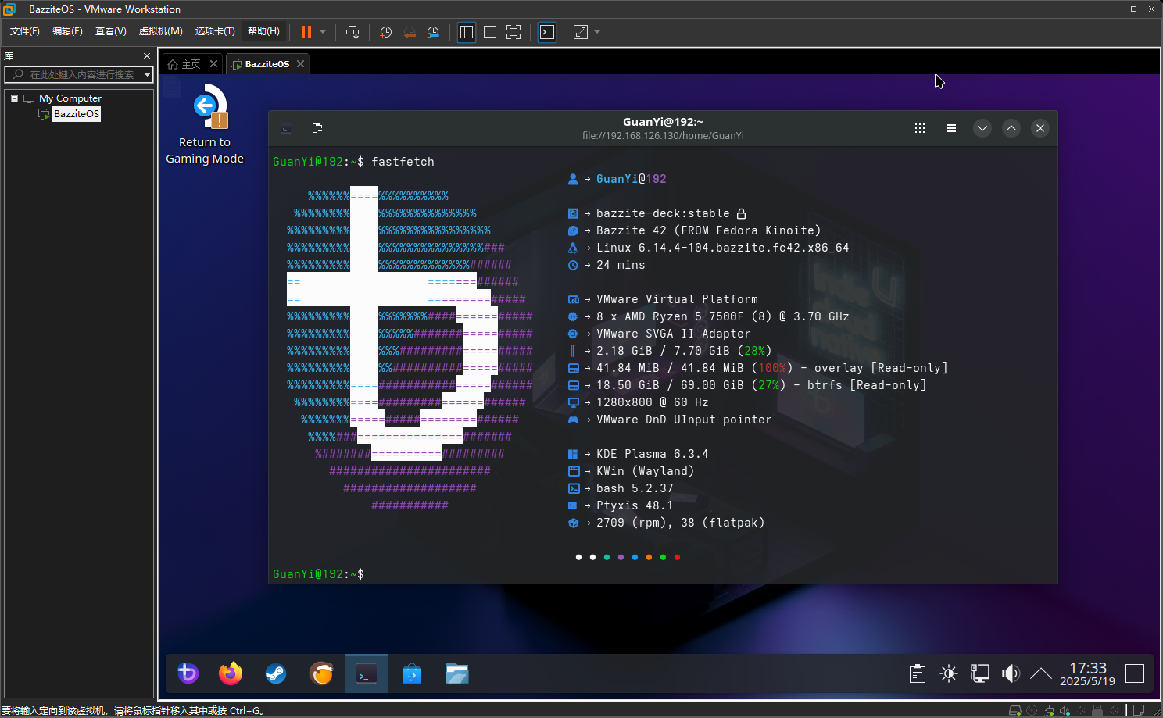Toggle the VMware console view button
This screenshot has height=718, width=1163.
(547, 32)
